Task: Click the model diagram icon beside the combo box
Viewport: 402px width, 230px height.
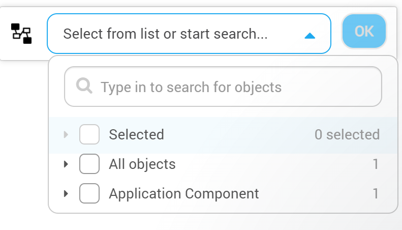Action: pos(21,34)
